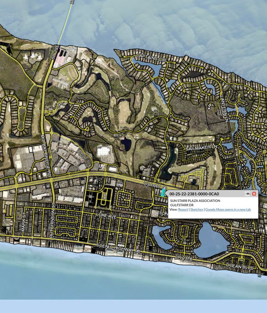Click the Hutchinson St label
Viewport: 267px width, 313px height.
click(52, 221)
